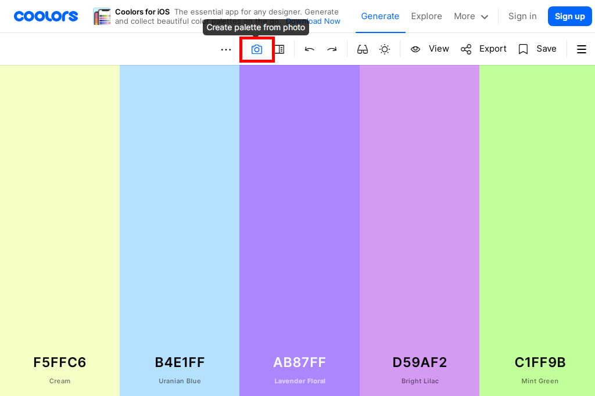Click the Coolors for iOS app icon
Viewport: 595px width, 396px height.
102,16
